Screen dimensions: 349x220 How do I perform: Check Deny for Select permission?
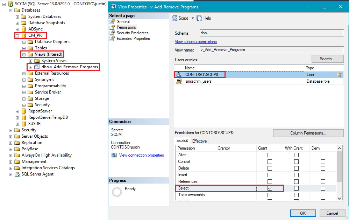pos(323,188)
